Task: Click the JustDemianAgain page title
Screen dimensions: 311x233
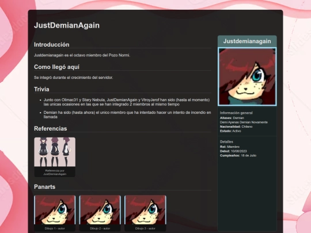Action: click(x=67, y=25)
